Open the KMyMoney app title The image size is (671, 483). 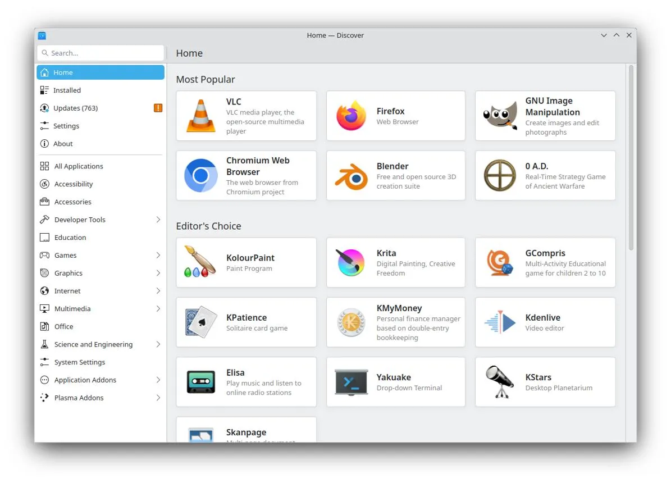(x=399, y=308)
